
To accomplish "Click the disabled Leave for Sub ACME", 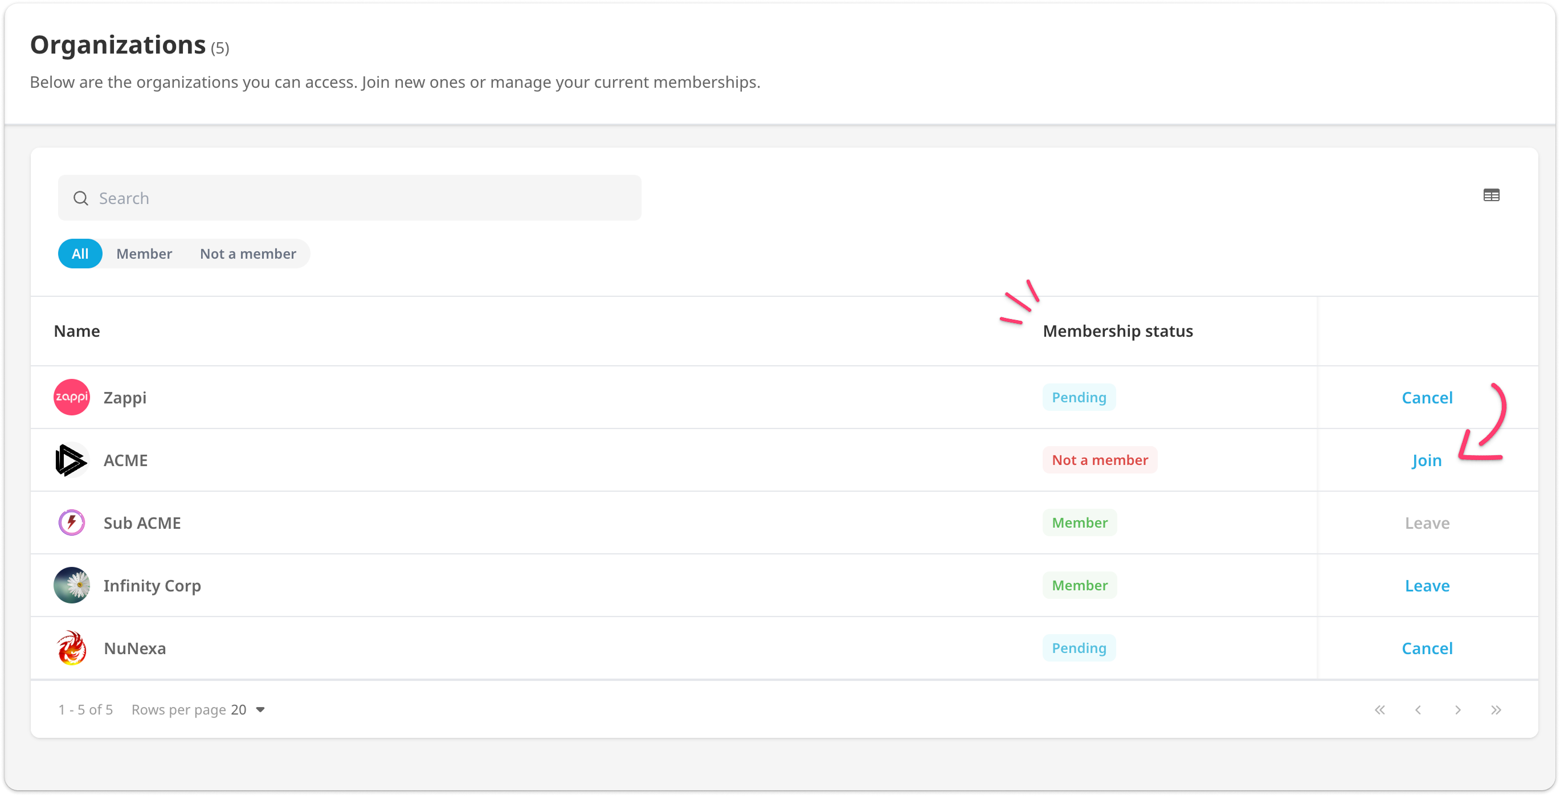I will (x=1427, y=524).
